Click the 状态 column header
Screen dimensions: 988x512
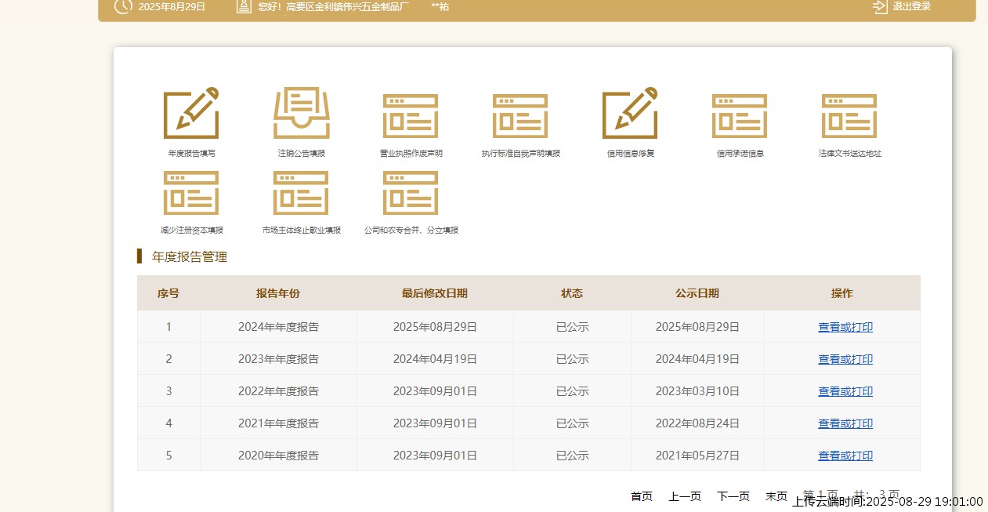pyautogui.click(x=572, y=293)
